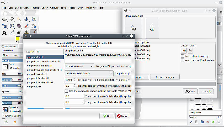Open the 'Basic, brush,' tag dropdown
224x127 pixels.
pyautogui.click(x=205, y=113)
